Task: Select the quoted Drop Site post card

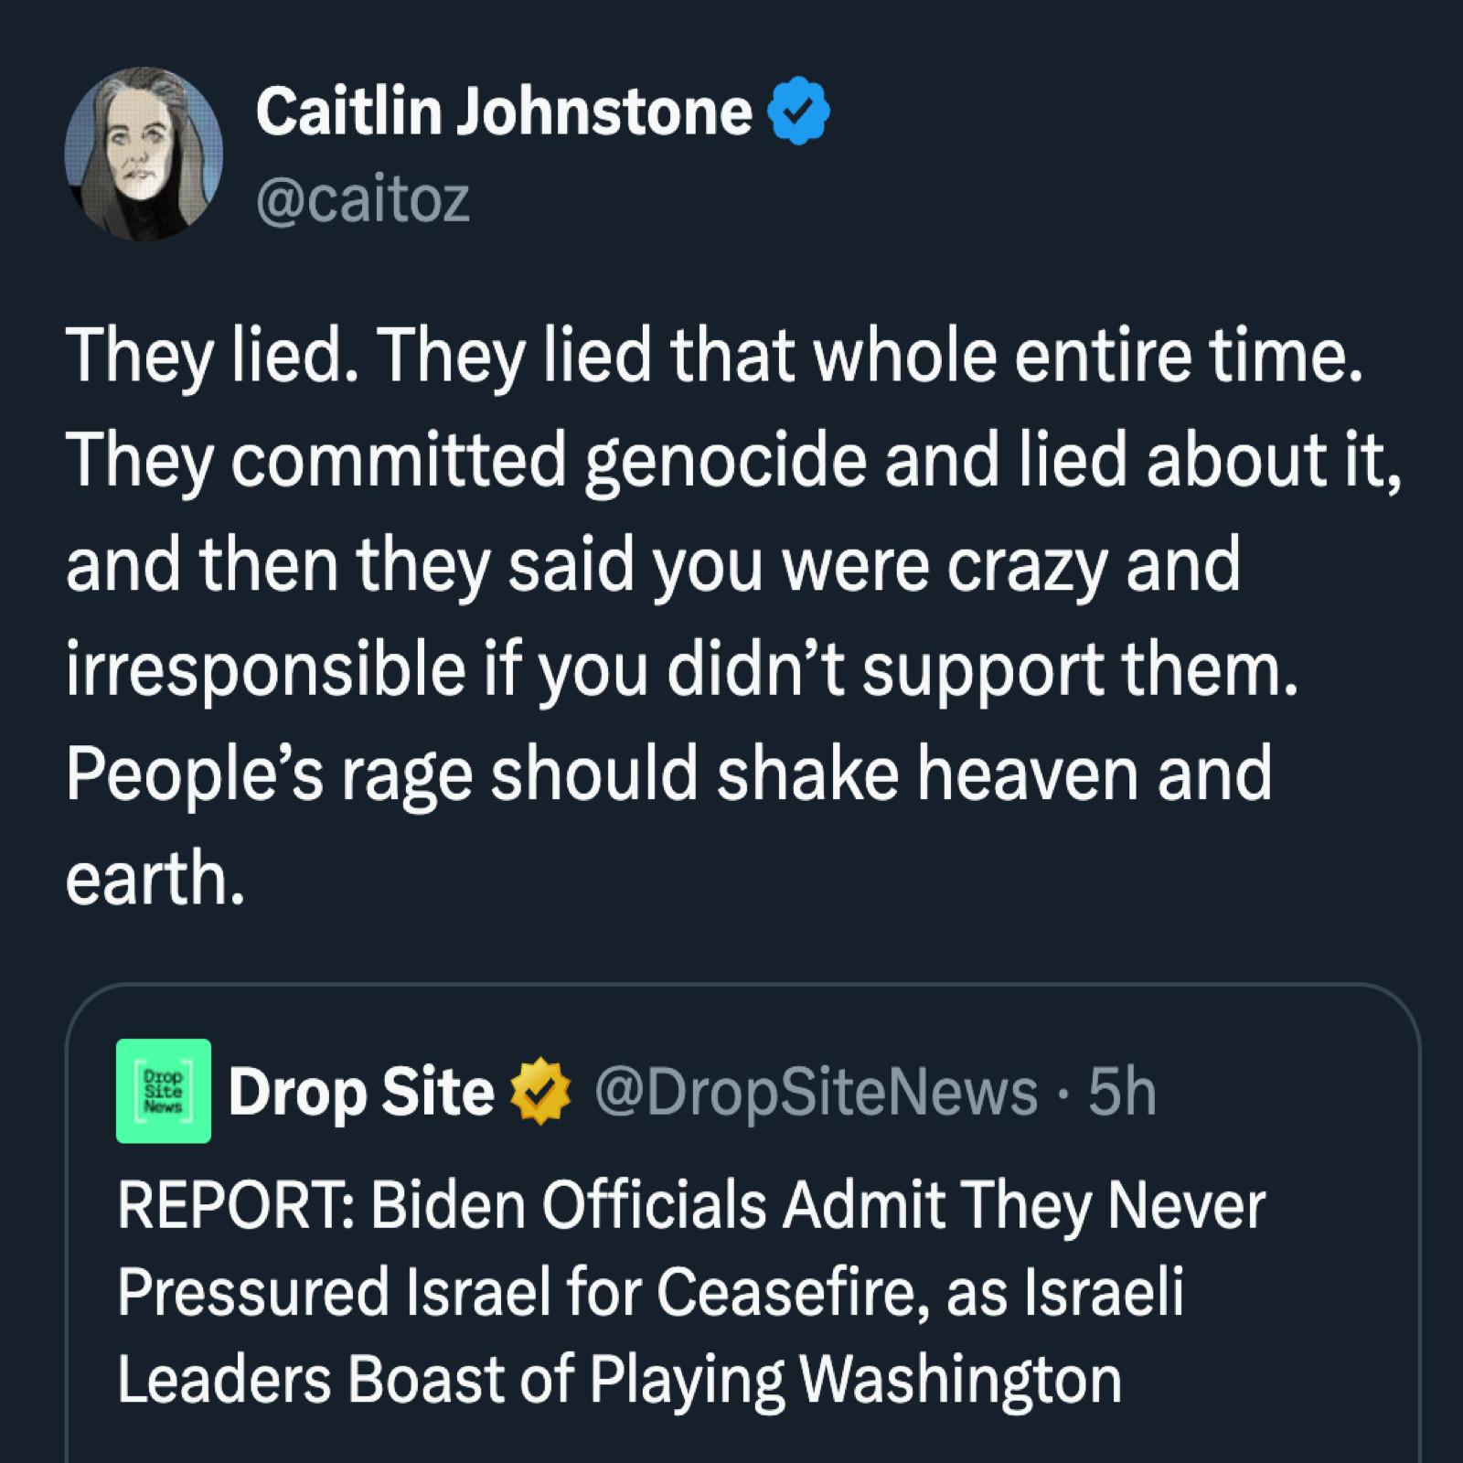Action: coord(742,1223)
